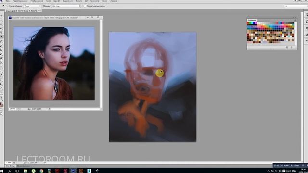Select the History Brush tool
The width and height of the screenshot is (308, 173).
click(1, 54)
